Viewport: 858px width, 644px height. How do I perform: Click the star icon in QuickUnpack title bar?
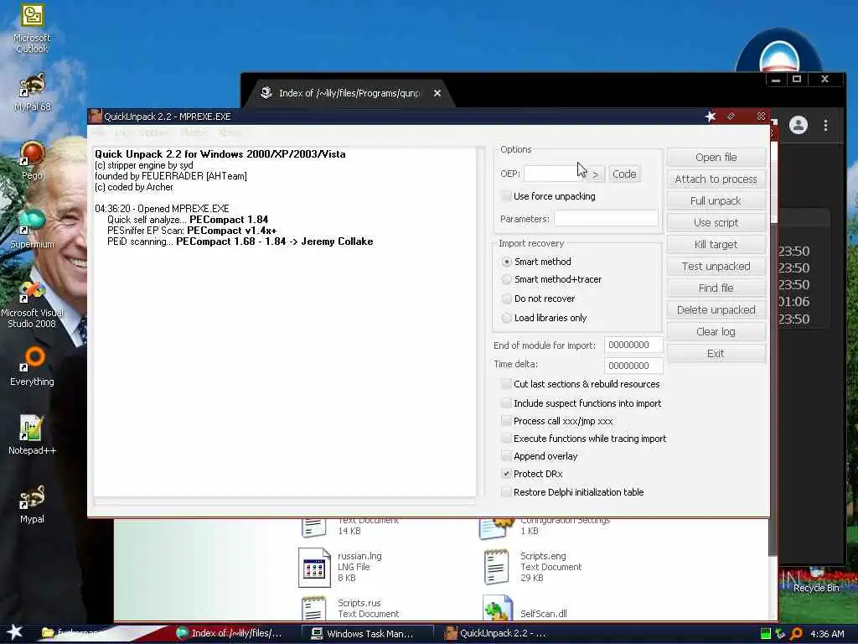711,116
